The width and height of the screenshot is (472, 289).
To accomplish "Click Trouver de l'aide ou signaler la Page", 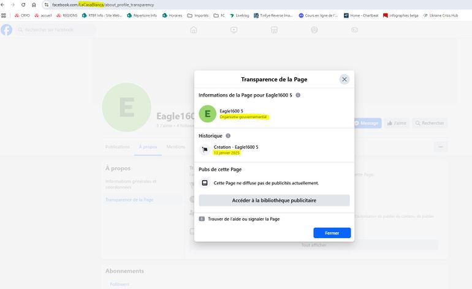I will point(243,219).
